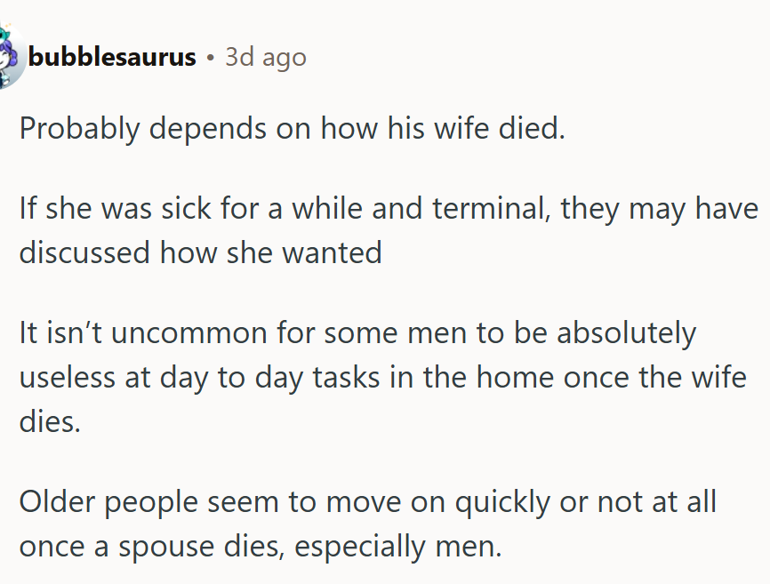This screenshot has width=770, height=584.
Task: Click the "Probably depends on how his wife died" sentence
Action: [x=292, y=130]
